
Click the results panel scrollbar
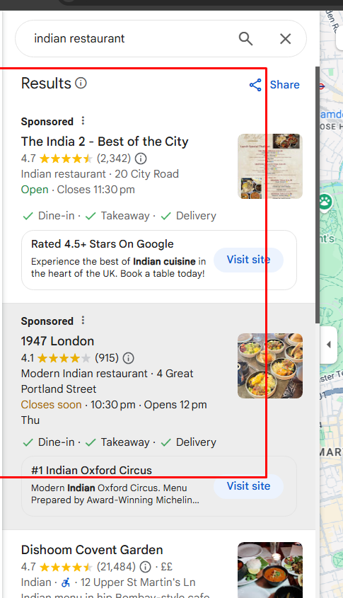coord(317,195)
